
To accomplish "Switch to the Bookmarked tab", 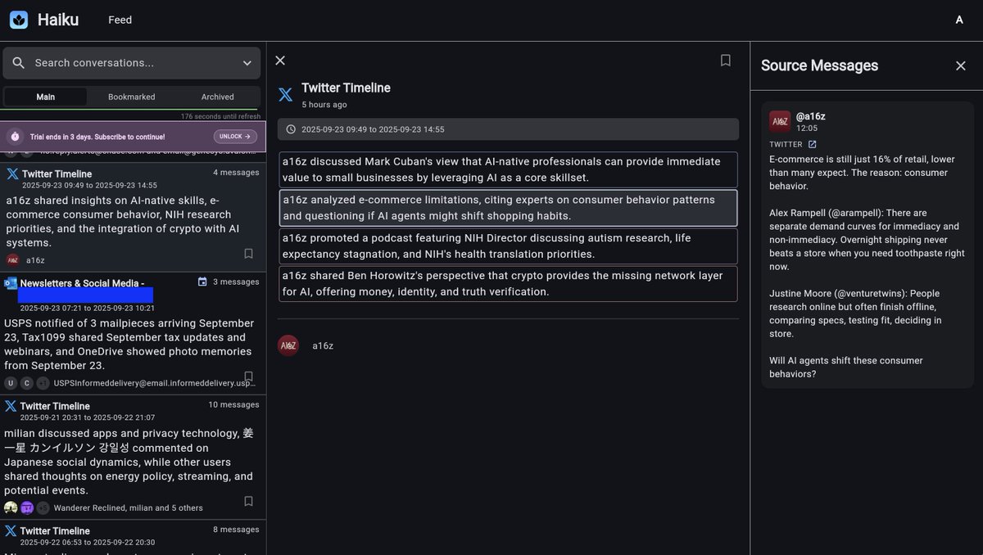I will (131, 97).
